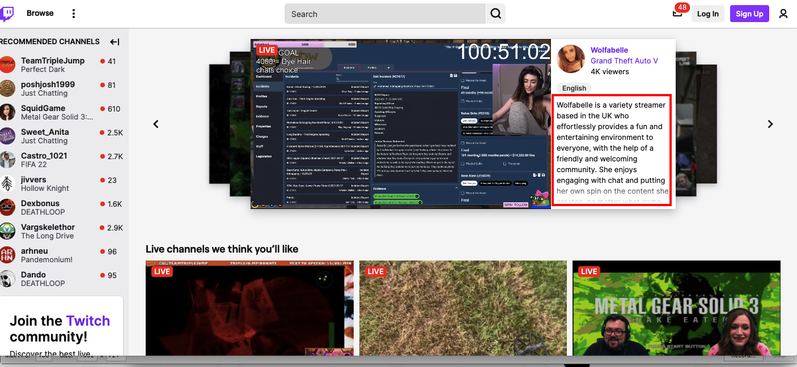This screenshot has width=797, height=367.
Task: Click the 4K viewers count text
Action: click(610, 71)
